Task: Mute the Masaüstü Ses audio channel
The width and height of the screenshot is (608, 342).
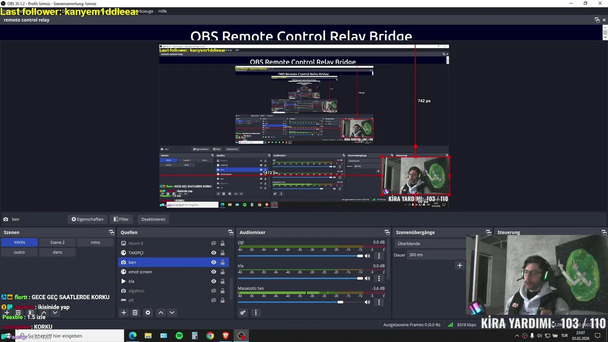Action: pos(367,302)
